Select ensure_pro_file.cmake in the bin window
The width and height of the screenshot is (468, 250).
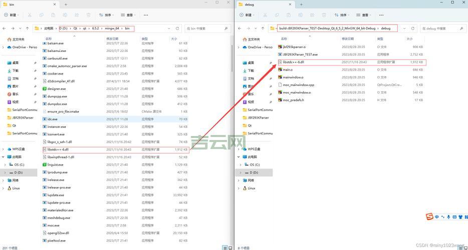(116, 111)
